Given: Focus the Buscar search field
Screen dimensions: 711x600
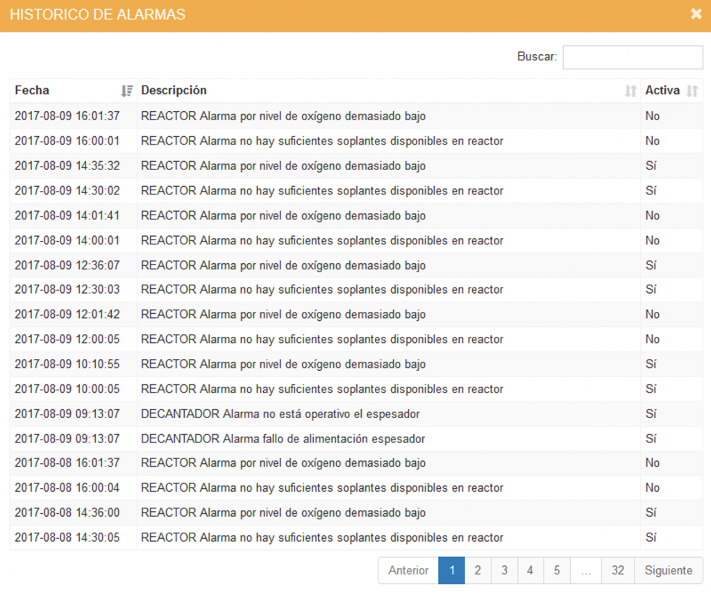Looking at the screenshot, I should 633,57.
